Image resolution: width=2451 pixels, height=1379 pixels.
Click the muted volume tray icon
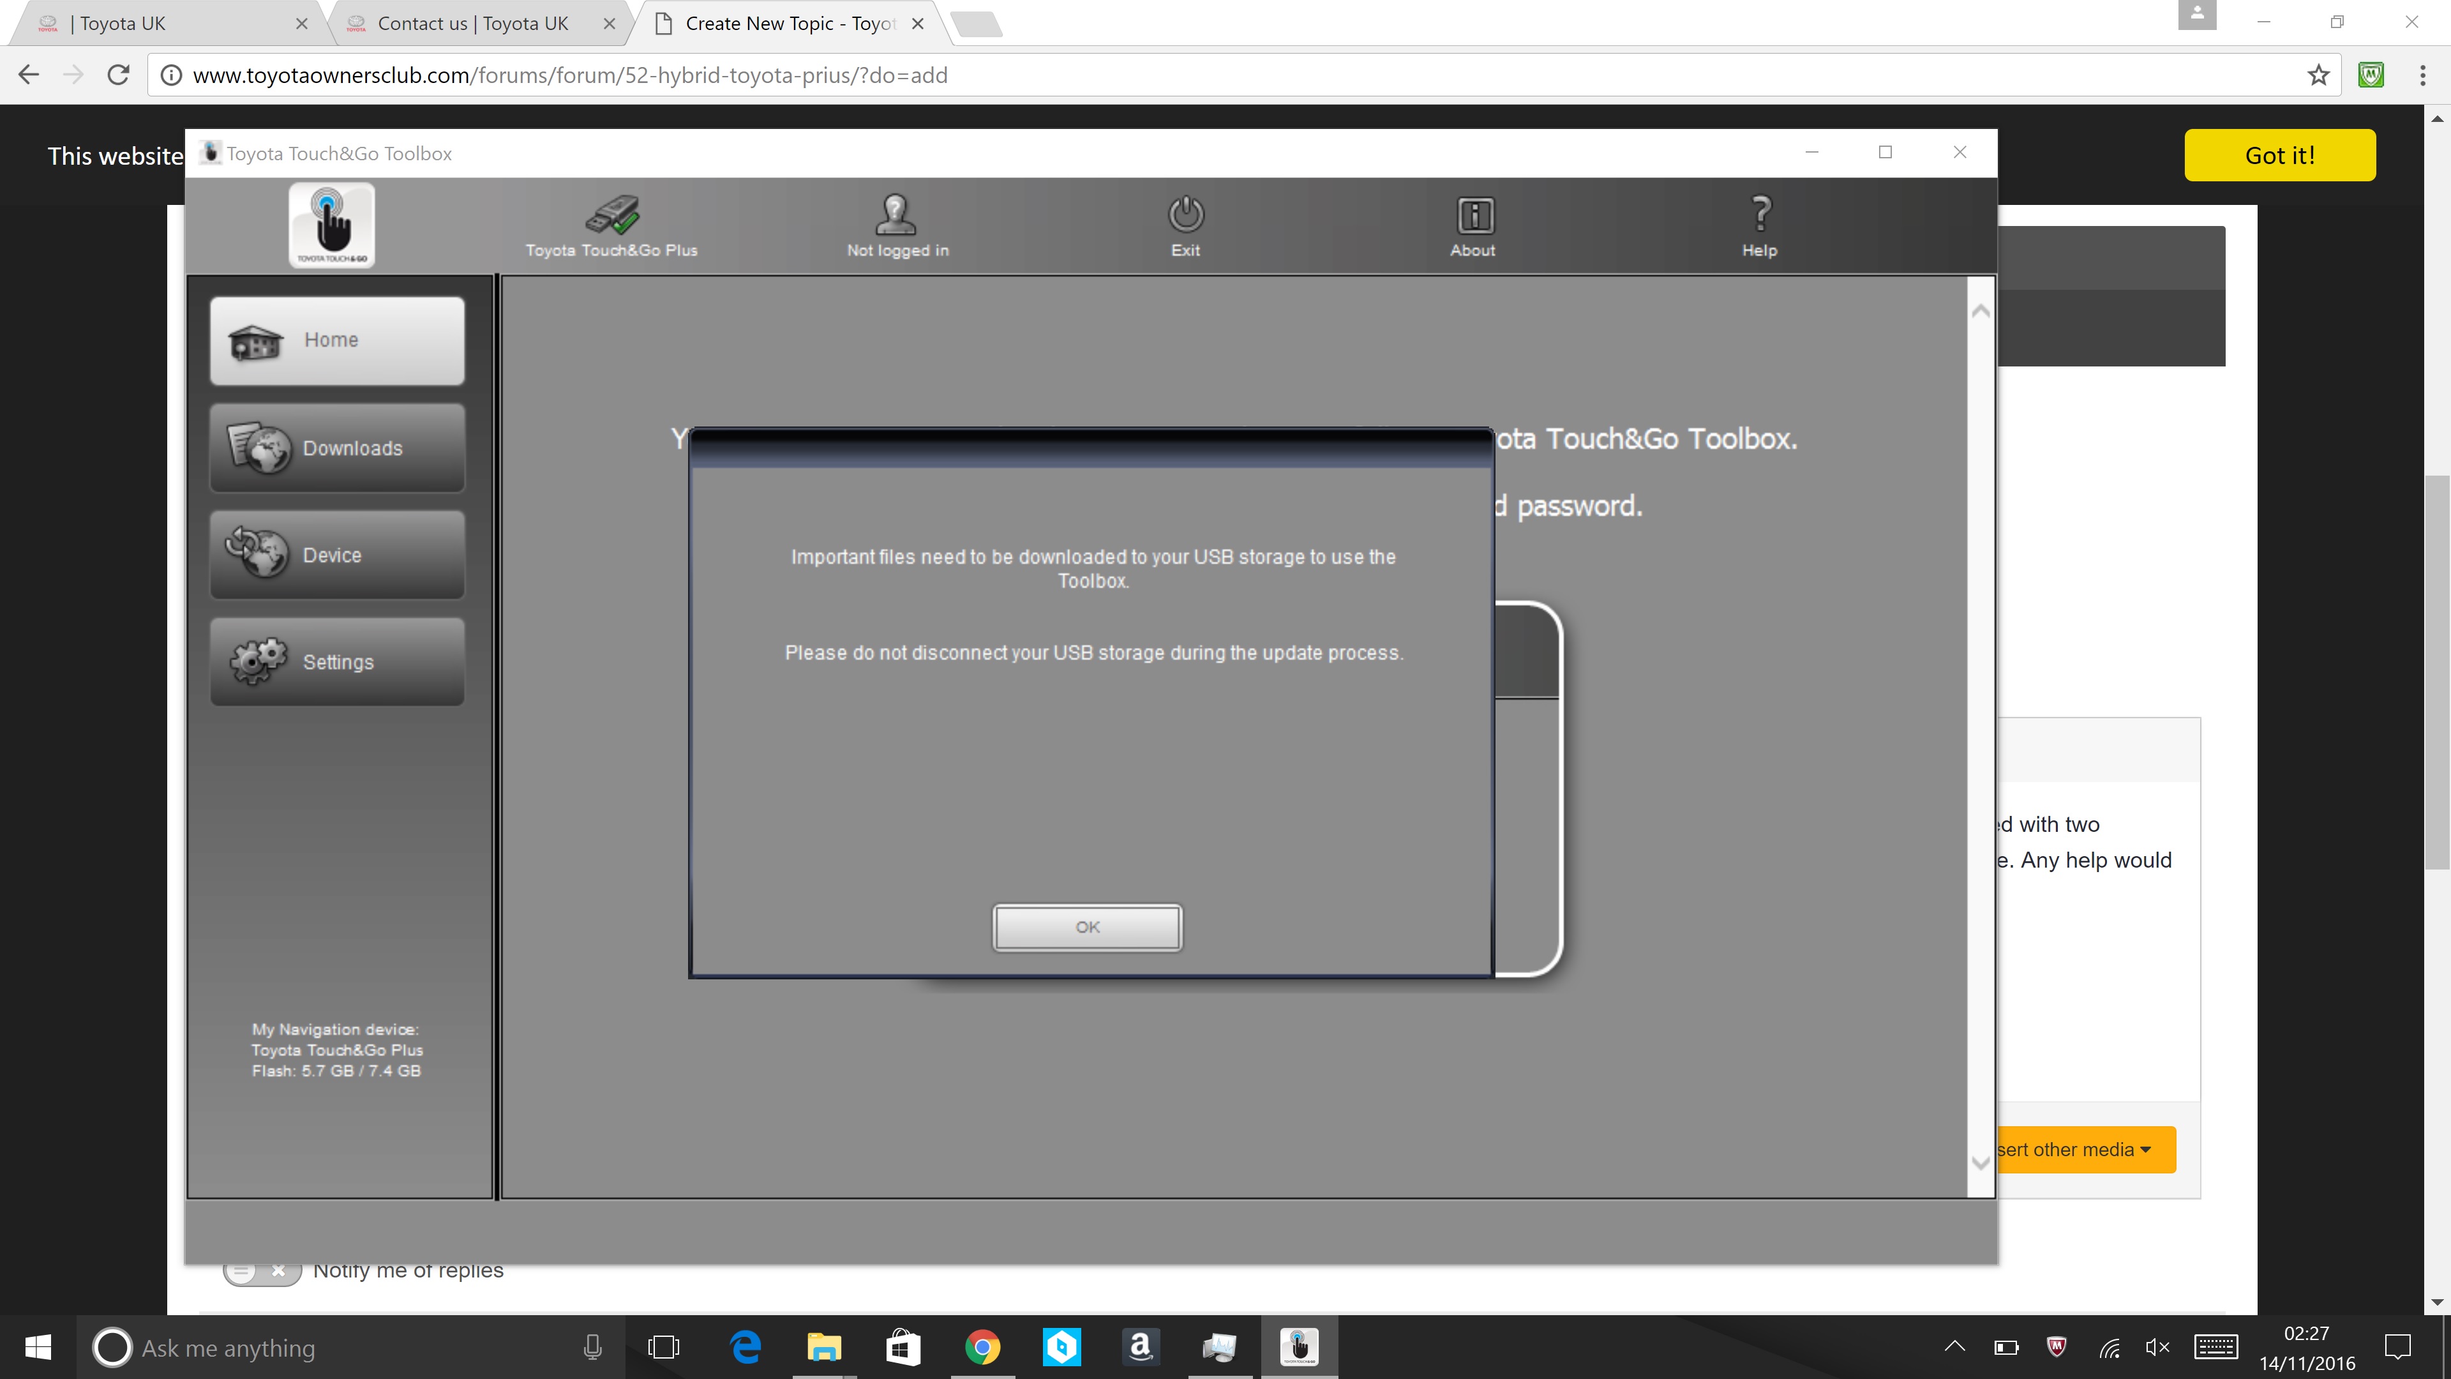(x=2157, y=1346)
